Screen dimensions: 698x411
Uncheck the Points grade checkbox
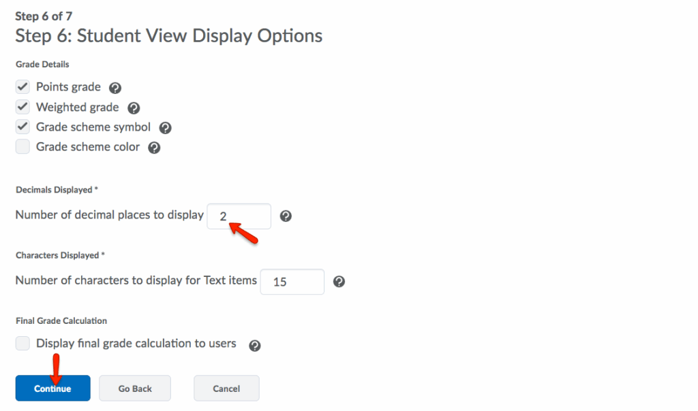click(22, 87)
